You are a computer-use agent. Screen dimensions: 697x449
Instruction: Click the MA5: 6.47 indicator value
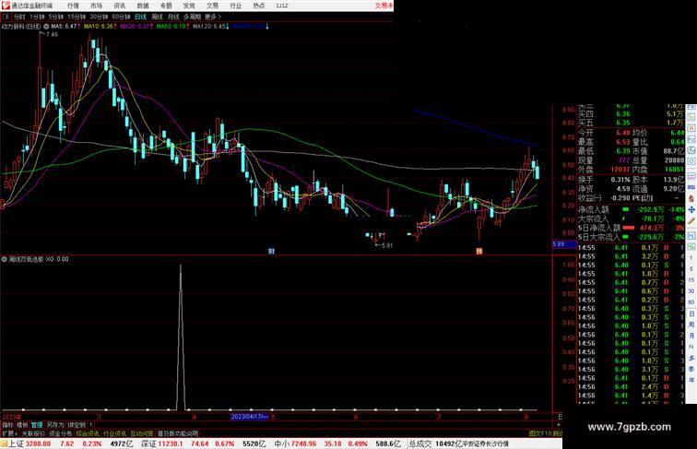click(x=63, y=27)
